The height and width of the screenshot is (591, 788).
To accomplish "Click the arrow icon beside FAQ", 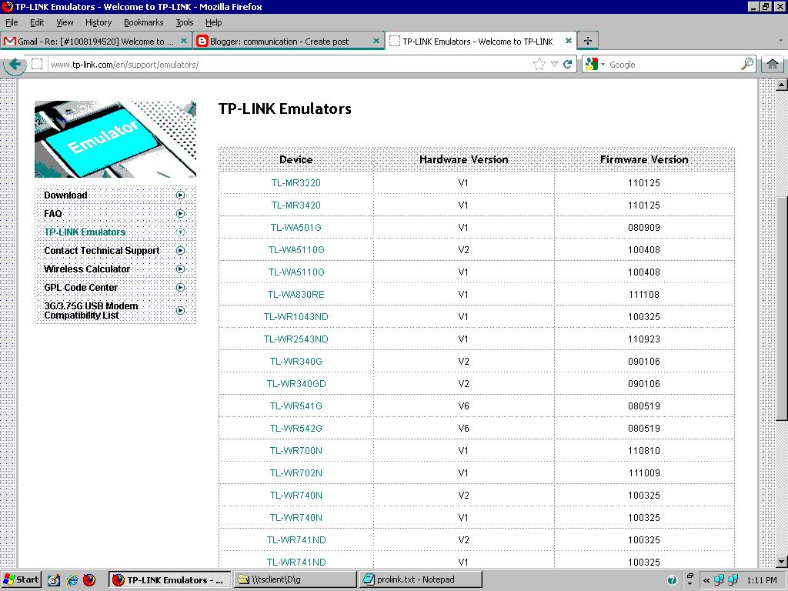I will coord(180,214).
